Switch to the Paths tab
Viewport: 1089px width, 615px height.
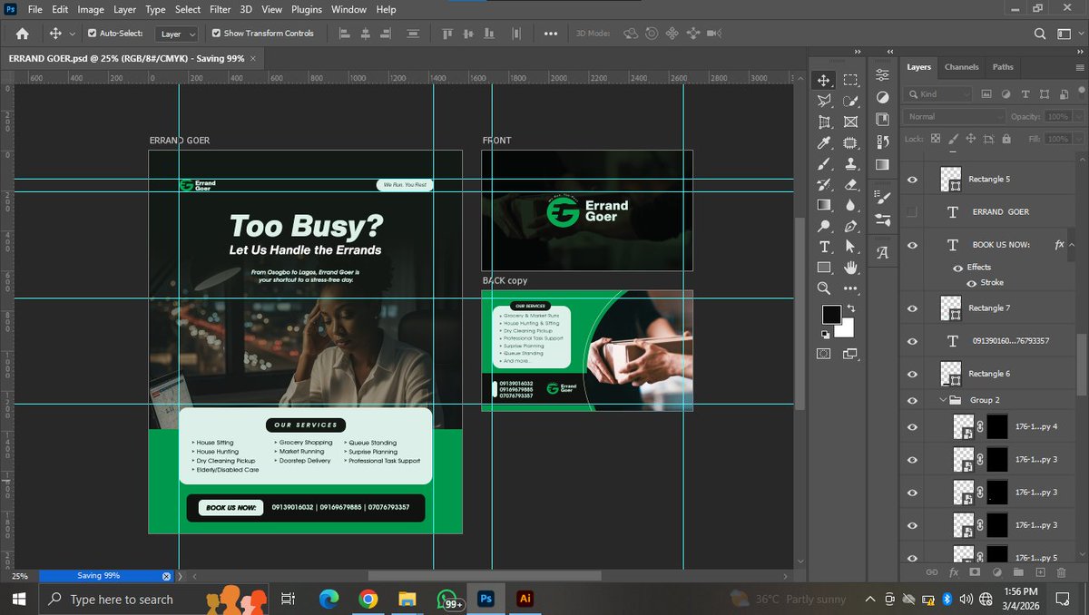(1003, 67)
